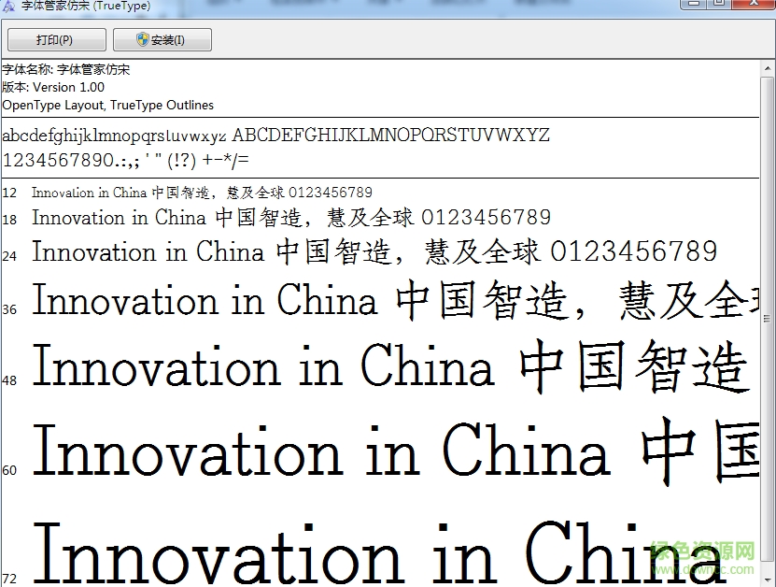Select the font name 字体管家仿宋 text

click(x=92, y=69)
